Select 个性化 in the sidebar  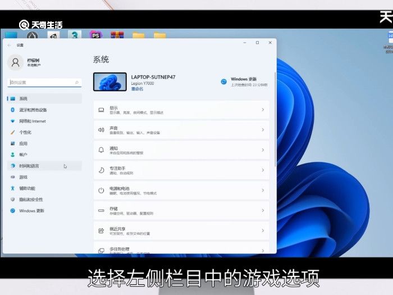tap(44, 132)
